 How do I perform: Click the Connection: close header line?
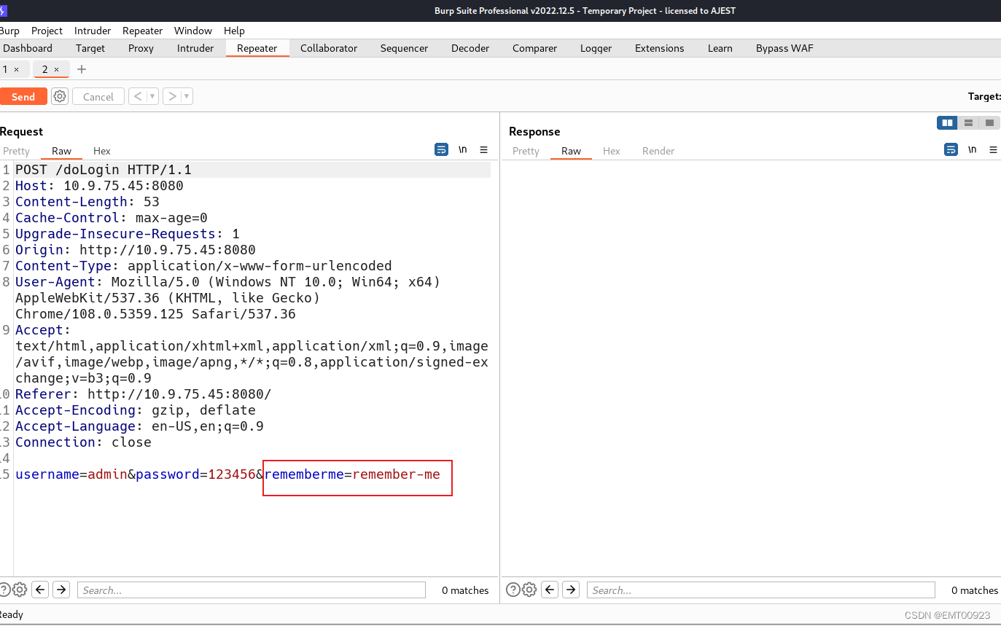click(83, 442)
